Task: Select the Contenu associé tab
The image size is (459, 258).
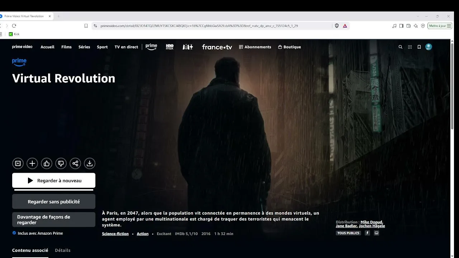Action: point(30,250)
